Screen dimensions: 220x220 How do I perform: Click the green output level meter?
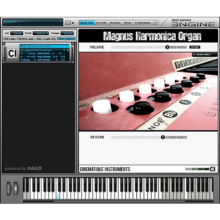pyautogui.click(x=197, y=169)
